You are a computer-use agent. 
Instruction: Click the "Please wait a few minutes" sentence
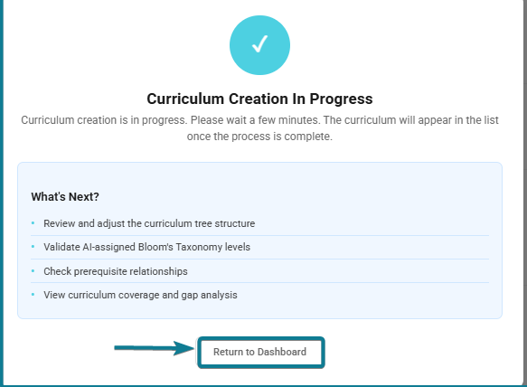tap(254, 120)
